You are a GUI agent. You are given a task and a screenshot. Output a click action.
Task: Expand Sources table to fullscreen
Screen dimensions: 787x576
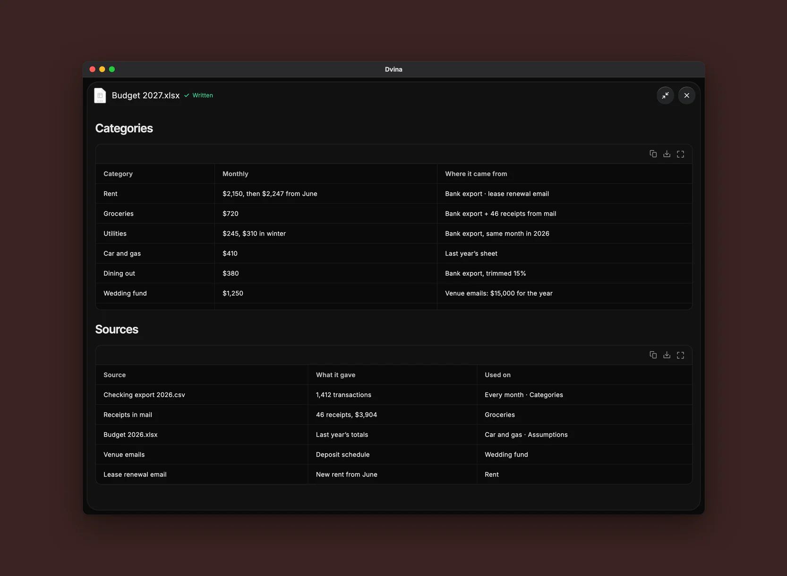[x=680, y=355]
